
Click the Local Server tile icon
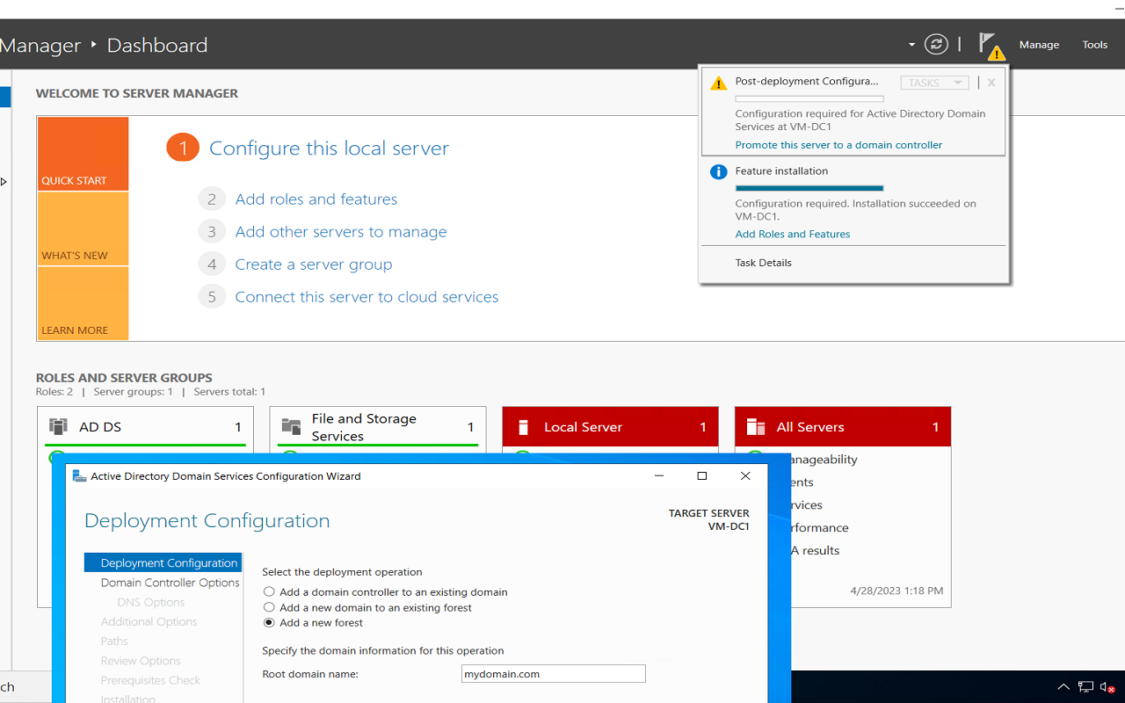(523, 427)
